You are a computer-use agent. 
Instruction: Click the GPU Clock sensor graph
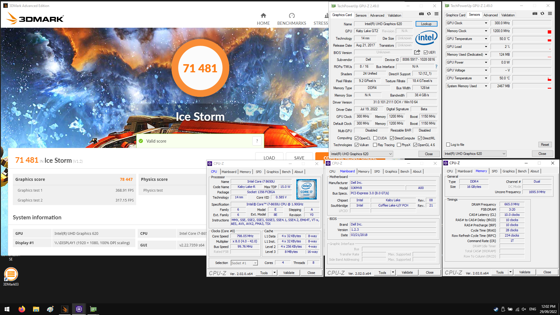(532, 23)
